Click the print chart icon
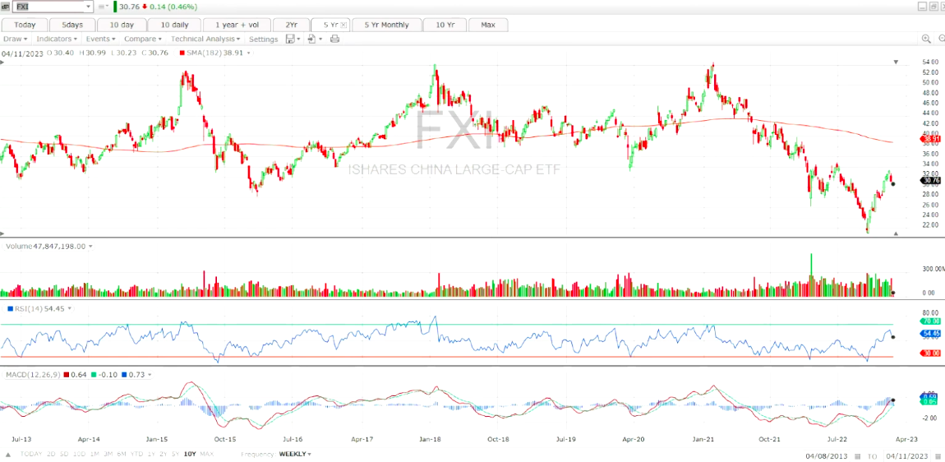Image resolution: width=945 pixels, height=462 pixels. point(335,39)
